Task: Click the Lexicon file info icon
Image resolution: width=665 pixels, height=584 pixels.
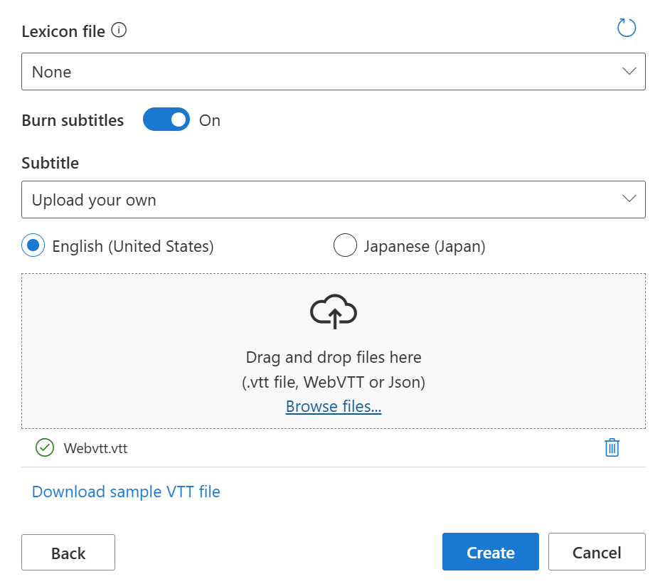Action: [120, 31]
